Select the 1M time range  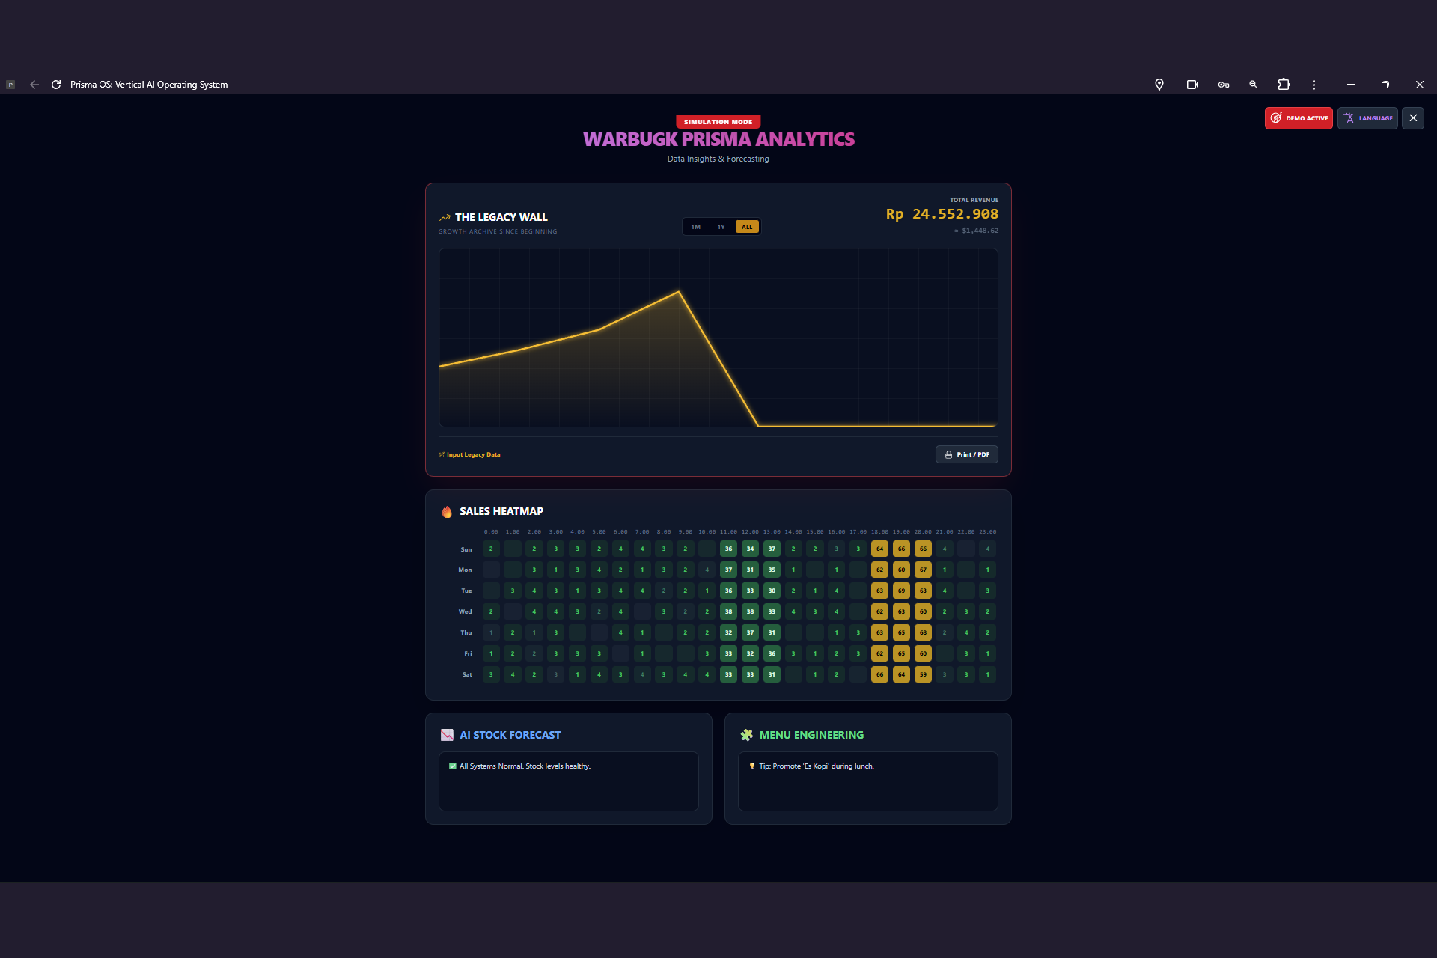coord(696,227)
